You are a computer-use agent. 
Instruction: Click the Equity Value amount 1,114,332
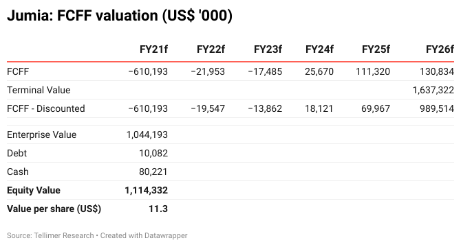pyautogui.click(x=146, y=190)
